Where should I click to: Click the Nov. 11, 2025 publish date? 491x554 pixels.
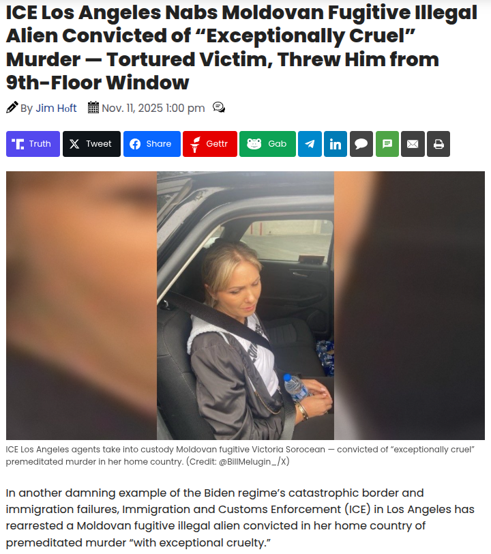coord(153,108)
